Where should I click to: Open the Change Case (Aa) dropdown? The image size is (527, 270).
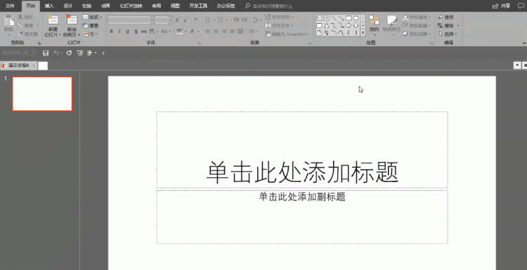[166, 32]
